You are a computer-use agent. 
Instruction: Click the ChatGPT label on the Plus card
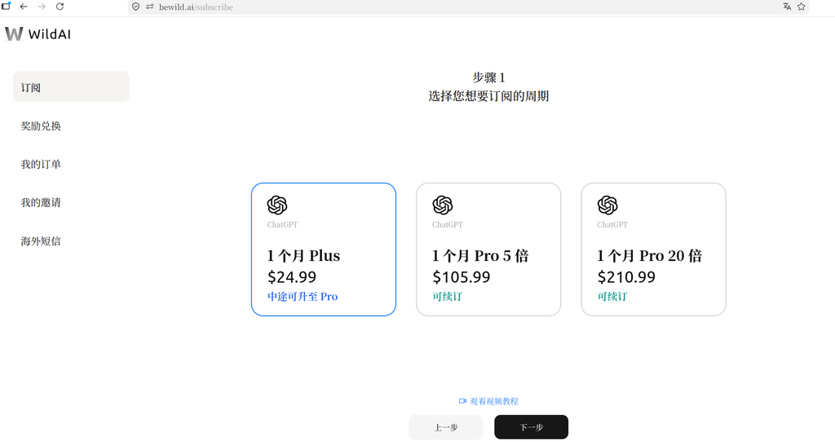coord(282,225)
